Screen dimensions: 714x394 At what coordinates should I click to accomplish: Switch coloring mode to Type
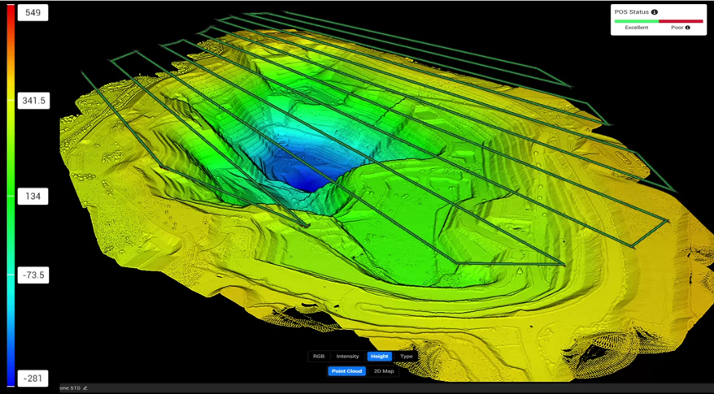point(406,357)
